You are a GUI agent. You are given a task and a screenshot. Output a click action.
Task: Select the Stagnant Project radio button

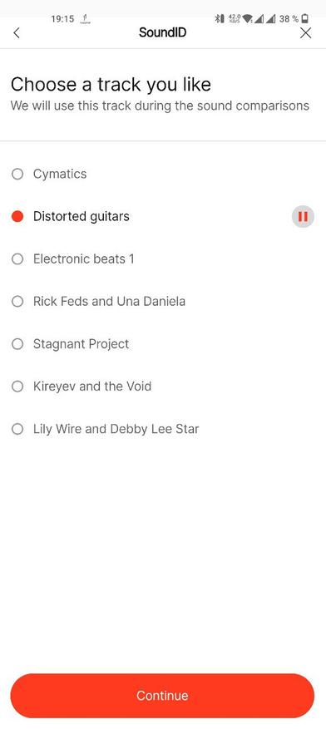click(17, 344)
